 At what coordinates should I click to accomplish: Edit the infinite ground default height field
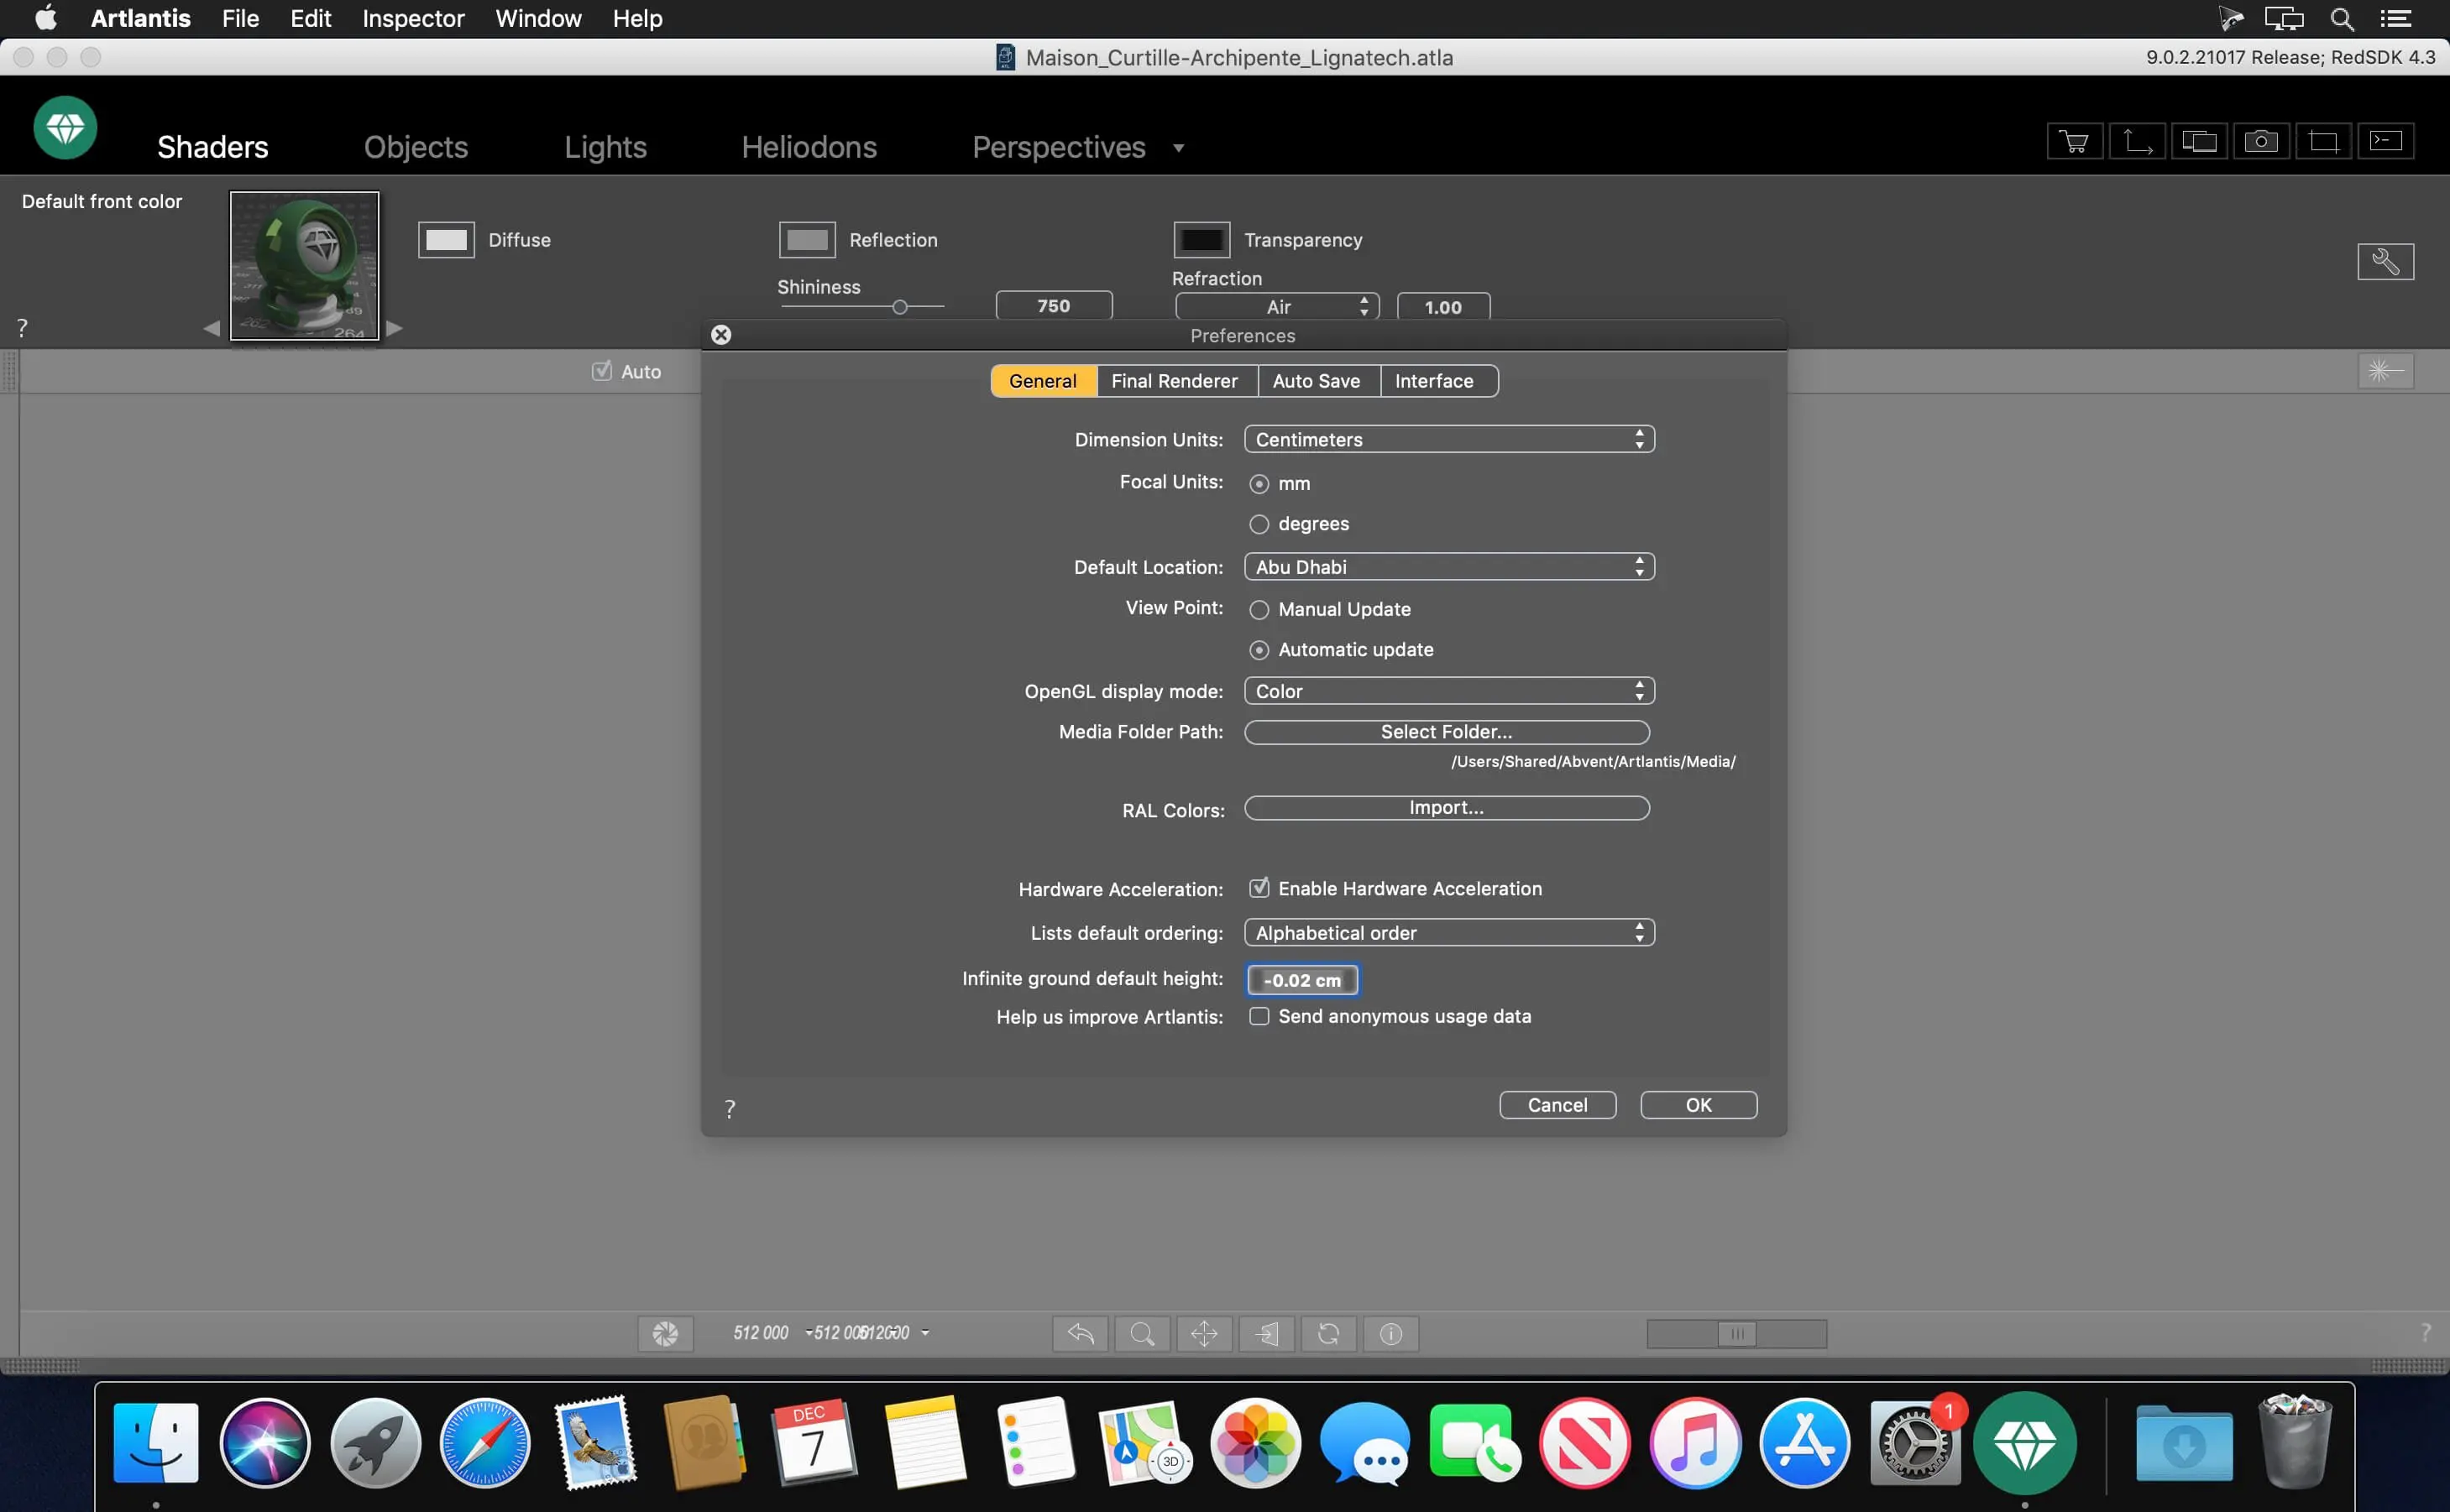coord(1301,979)
